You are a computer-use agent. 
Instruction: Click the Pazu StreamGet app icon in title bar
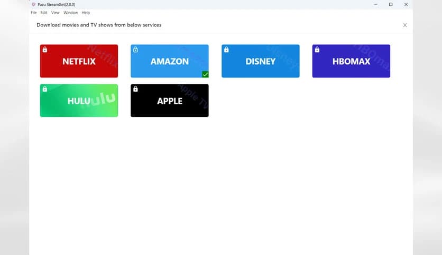tap(34, 5)
